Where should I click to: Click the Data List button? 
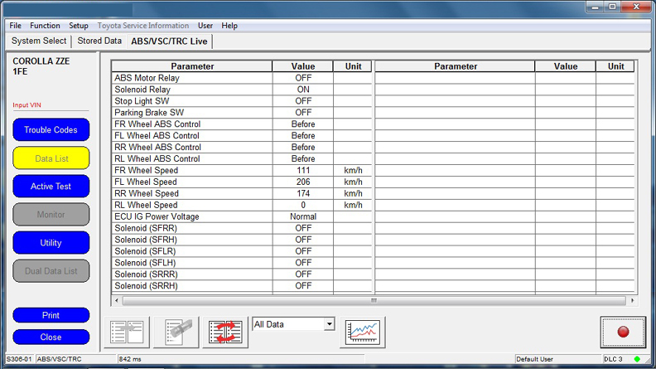51,158
